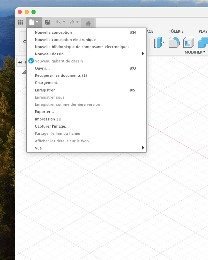Click the Redo arrow icon

[x=72, y=23]
